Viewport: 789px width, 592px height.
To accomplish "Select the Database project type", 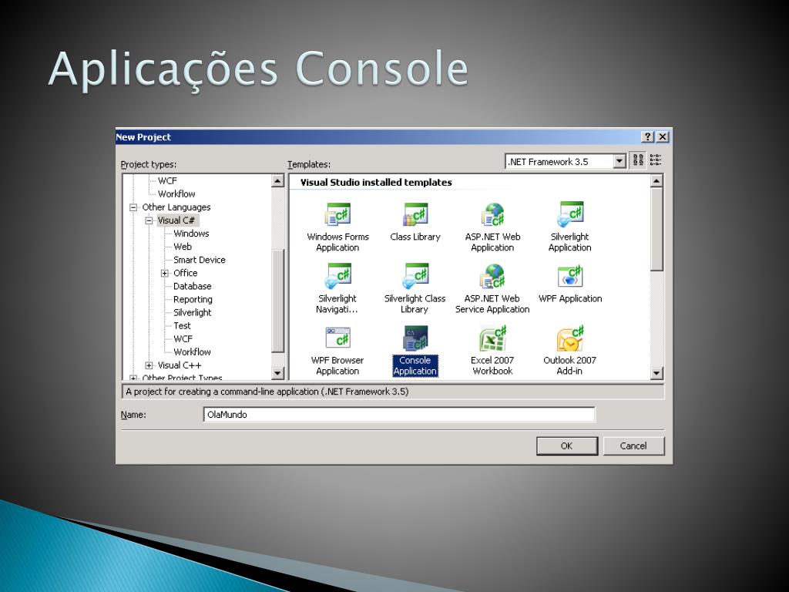I will (192, 286).
